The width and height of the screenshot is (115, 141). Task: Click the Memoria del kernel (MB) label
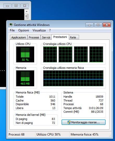(31, 115)
